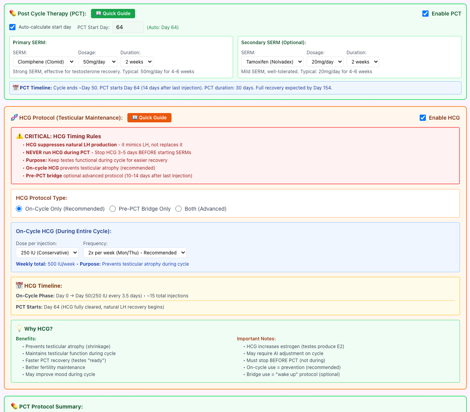
Task: Open the Dose per injection dropdown
Action: (47, 252)
